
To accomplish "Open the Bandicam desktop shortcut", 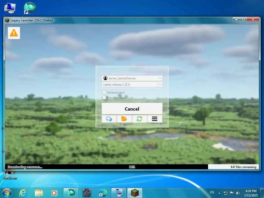I will click(x=10, y=175).
